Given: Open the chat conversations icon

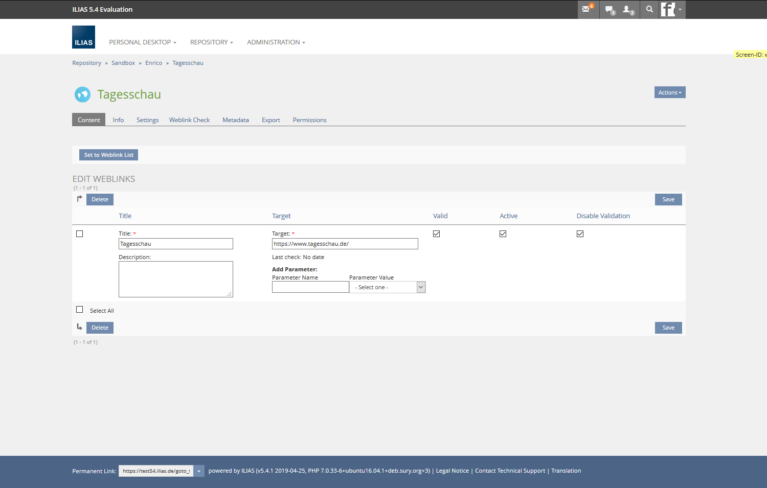Looking at the screenshot, I should pyautogui.click(x=609, y=9).
